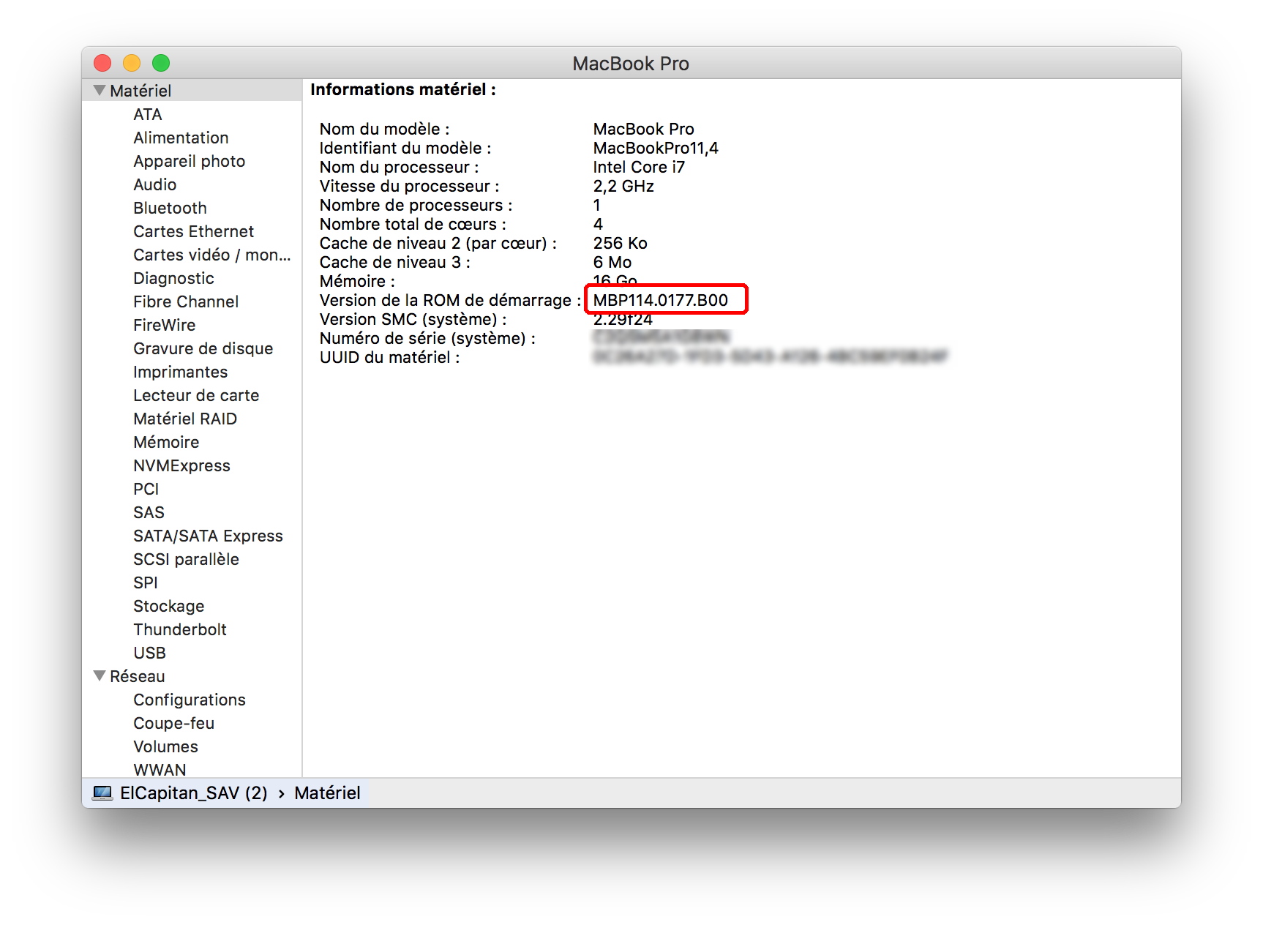This screenshot has height=925, width=1263.
Task: Select SCSI parallèle entry
Action: point(186,559)
